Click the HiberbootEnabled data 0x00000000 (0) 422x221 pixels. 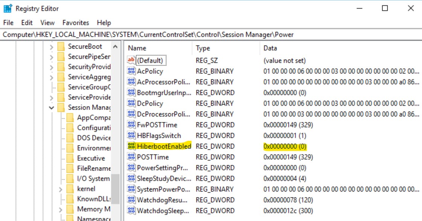285,146
